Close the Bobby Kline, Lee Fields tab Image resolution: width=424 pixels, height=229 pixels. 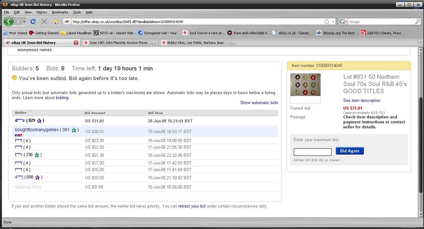tap(232, 43)
